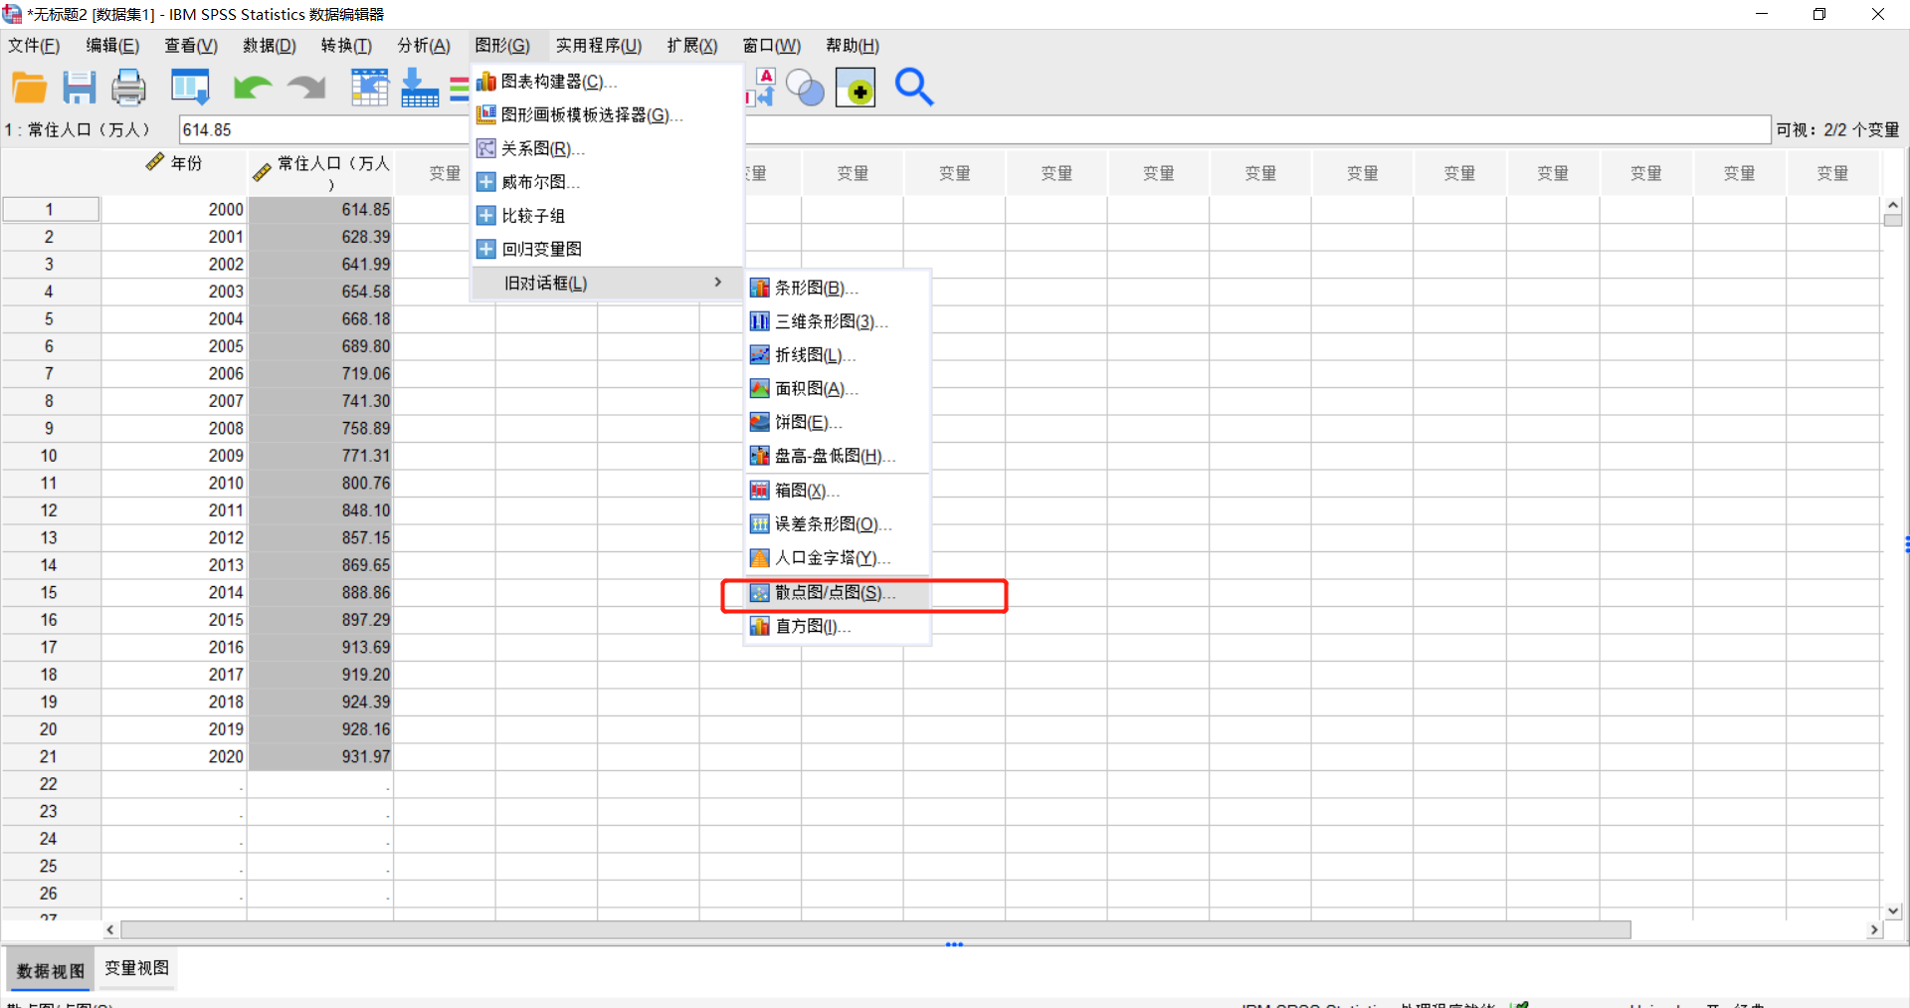Open a data file with the folder icon
The width and height of the screenshot is (1910, 1008).
click(x=30, y=88)
